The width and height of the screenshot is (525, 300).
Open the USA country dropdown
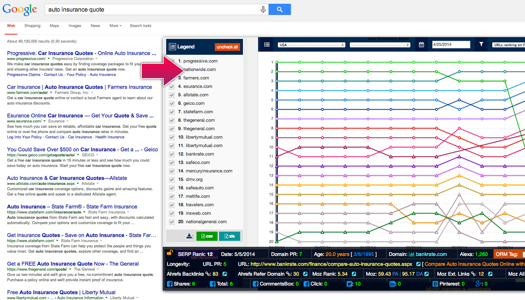click(312, 45)
